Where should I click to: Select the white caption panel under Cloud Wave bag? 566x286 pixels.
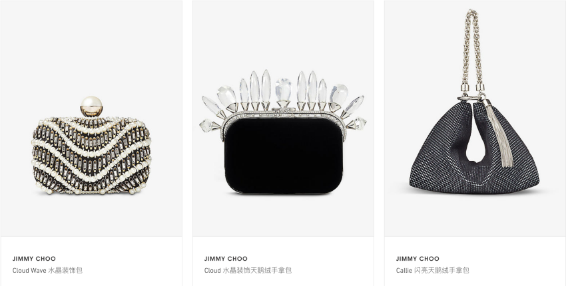(91, 261)
